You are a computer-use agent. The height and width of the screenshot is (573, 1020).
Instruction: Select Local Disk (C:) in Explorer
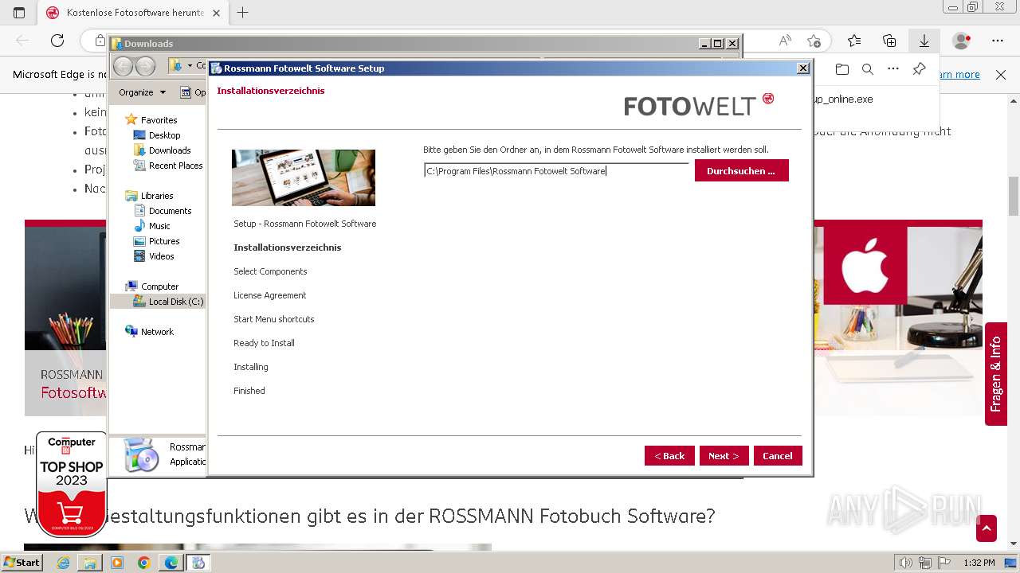pos(175,302)
